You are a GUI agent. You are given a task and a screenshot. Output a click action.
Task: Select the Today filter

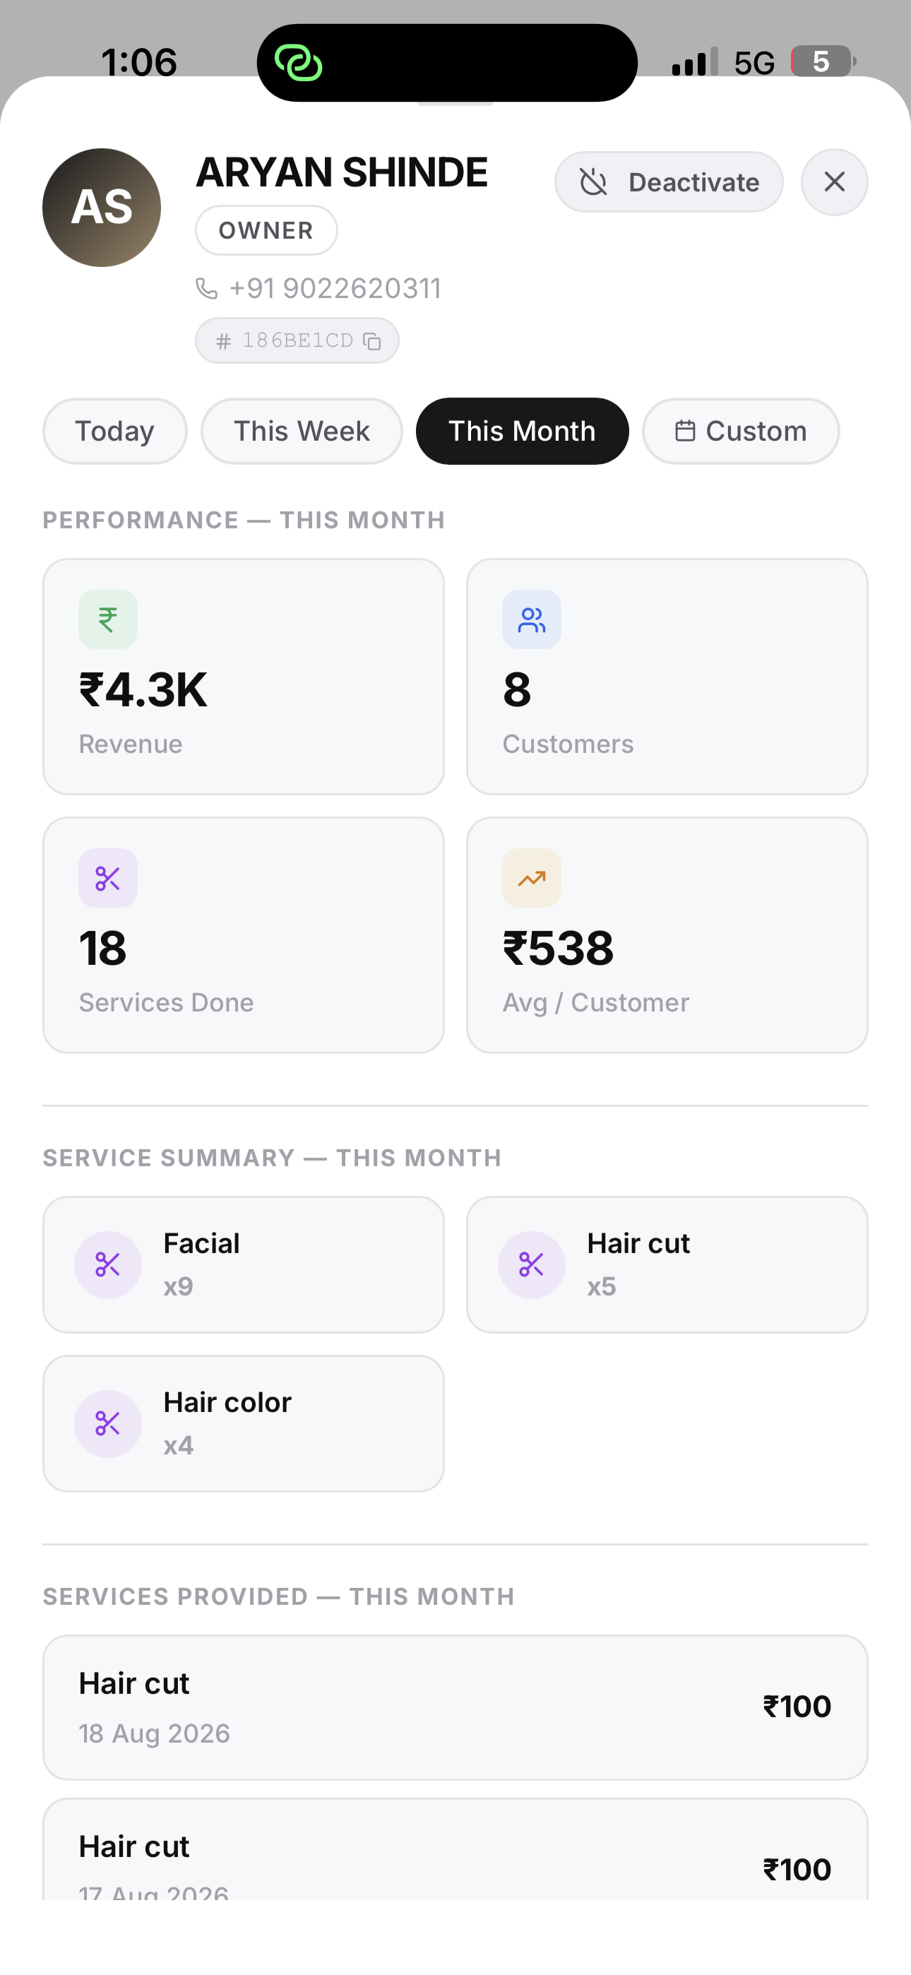click(x=115, y=431)
